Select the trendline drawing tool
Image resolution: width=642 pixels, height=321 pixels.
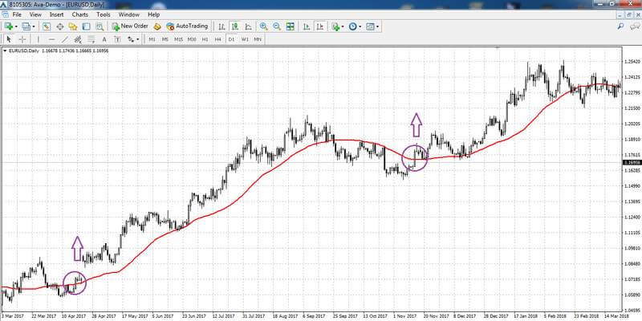tap(65, 39)
